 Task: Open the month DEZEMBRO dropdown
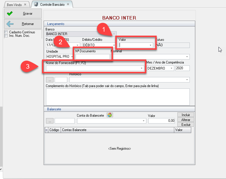[x=171, y=68]
